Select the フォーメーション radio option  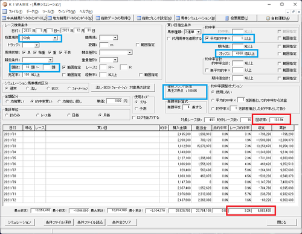point(69,88)
